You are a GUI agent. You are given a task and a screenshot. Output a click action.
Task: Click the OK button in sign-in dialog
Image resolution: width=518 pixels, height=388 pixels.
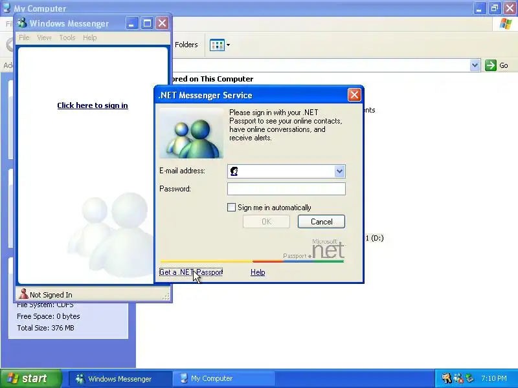tap(266, 221)
